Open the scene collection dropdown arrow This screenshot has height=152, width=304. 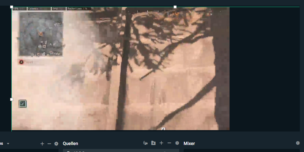[x=8, y=144]
